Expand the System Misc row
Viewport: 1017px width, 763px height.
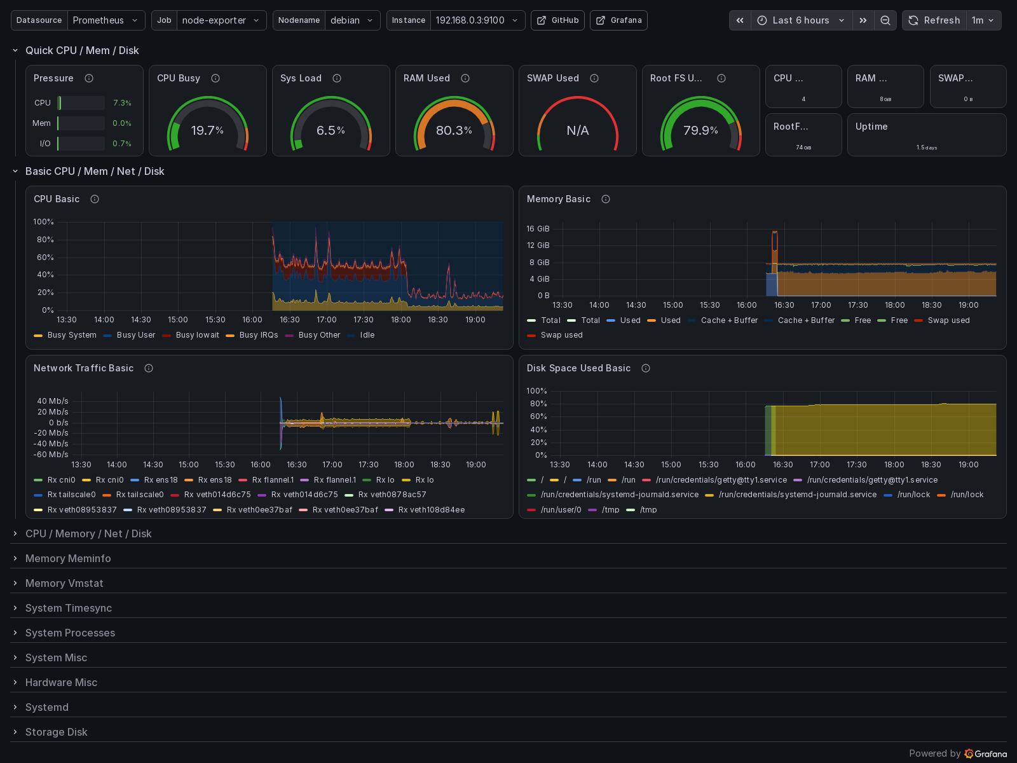click(x=56, y=657)
